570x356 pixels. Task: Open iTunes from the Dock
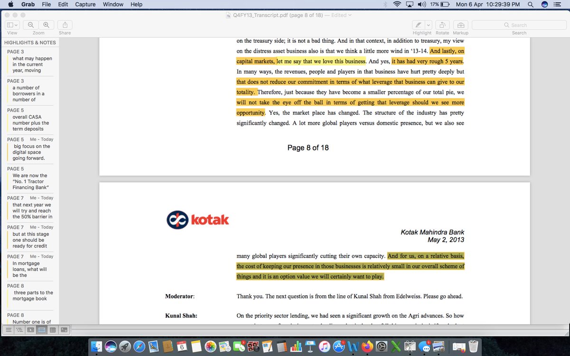(x=324, y=347)
